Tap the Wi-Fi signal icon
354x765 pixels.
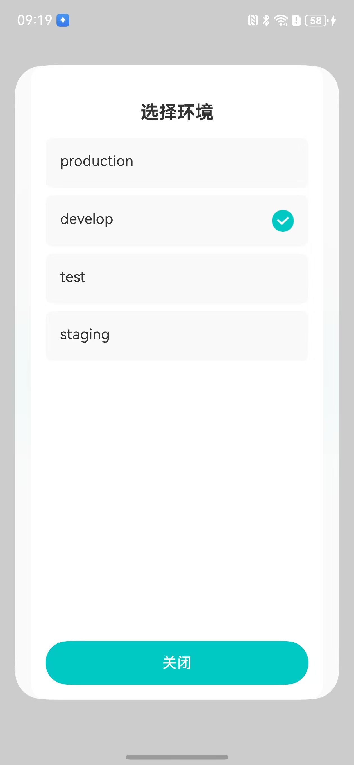pyautogui.click(x=281, y=20)
